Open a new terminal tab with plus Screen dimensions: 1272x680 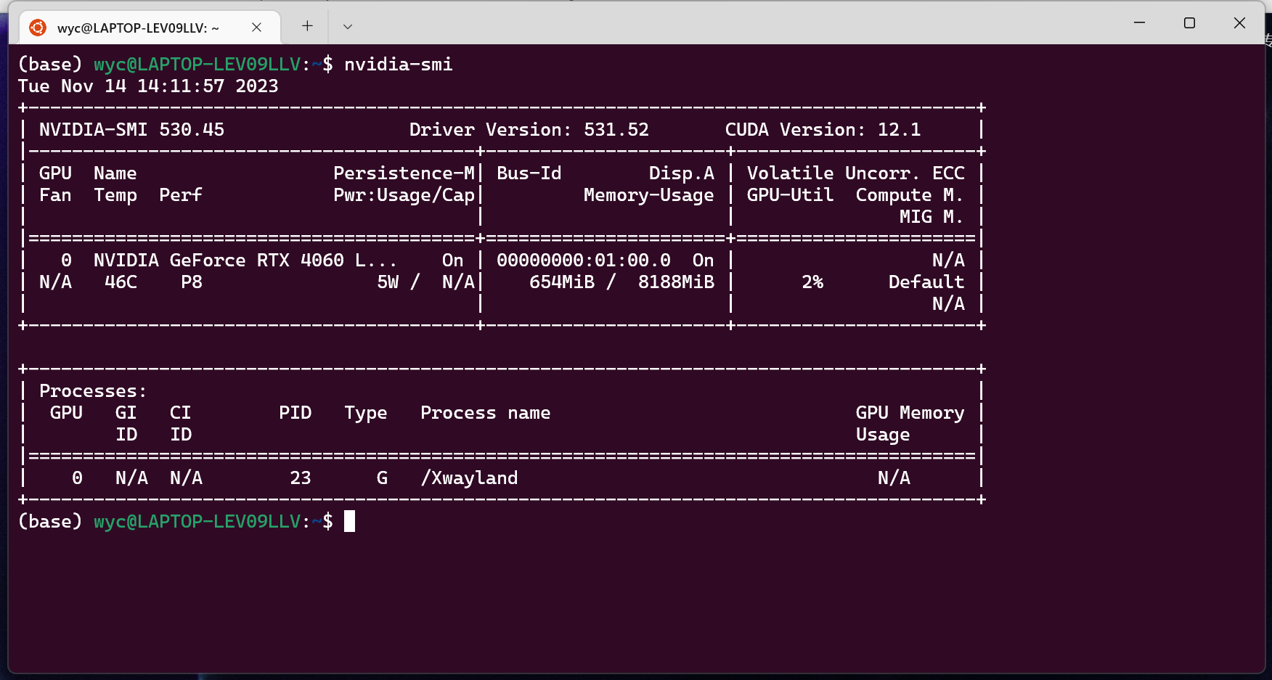[307, 26]
